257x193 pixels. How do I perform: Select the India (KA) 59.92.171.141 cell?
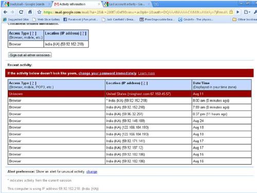[149, 141]
